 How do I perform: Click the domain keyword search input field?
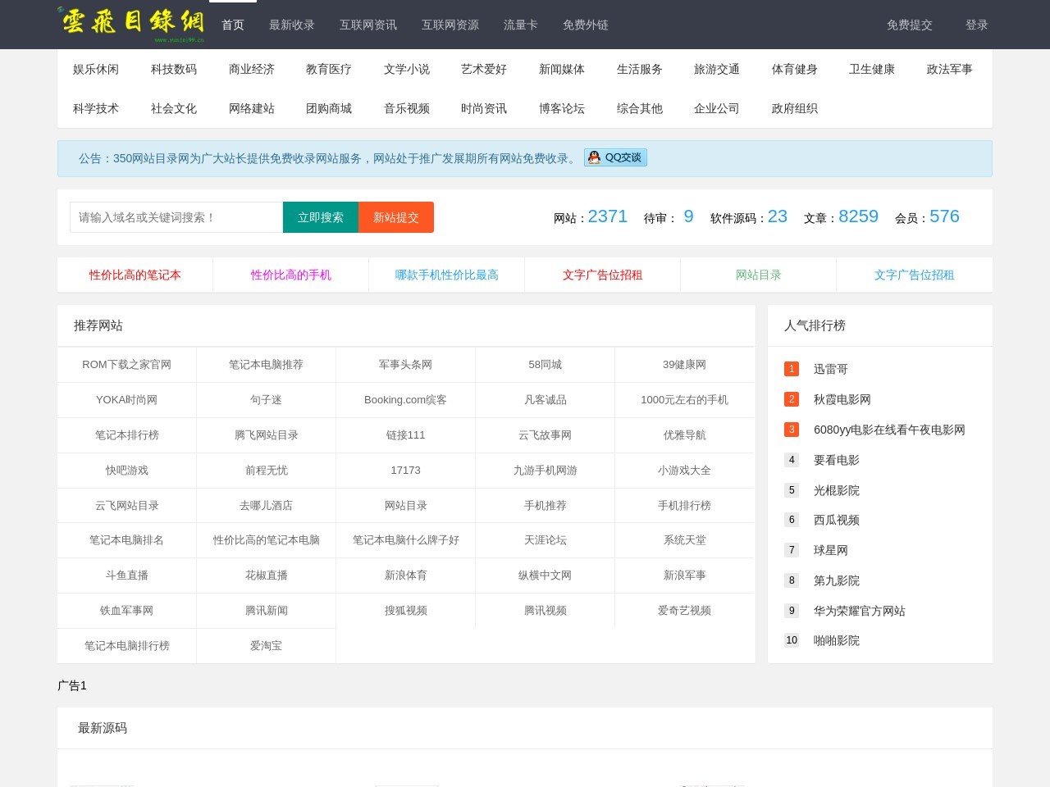coord(176,217)
